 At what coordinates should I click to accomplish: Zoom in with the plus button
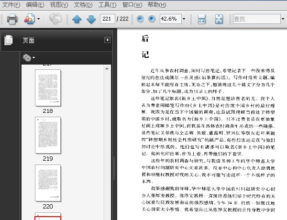click(x=152, y=19)
